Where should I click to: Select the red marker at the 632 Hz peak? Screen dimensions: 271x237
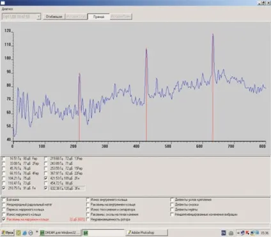[213, 88]
